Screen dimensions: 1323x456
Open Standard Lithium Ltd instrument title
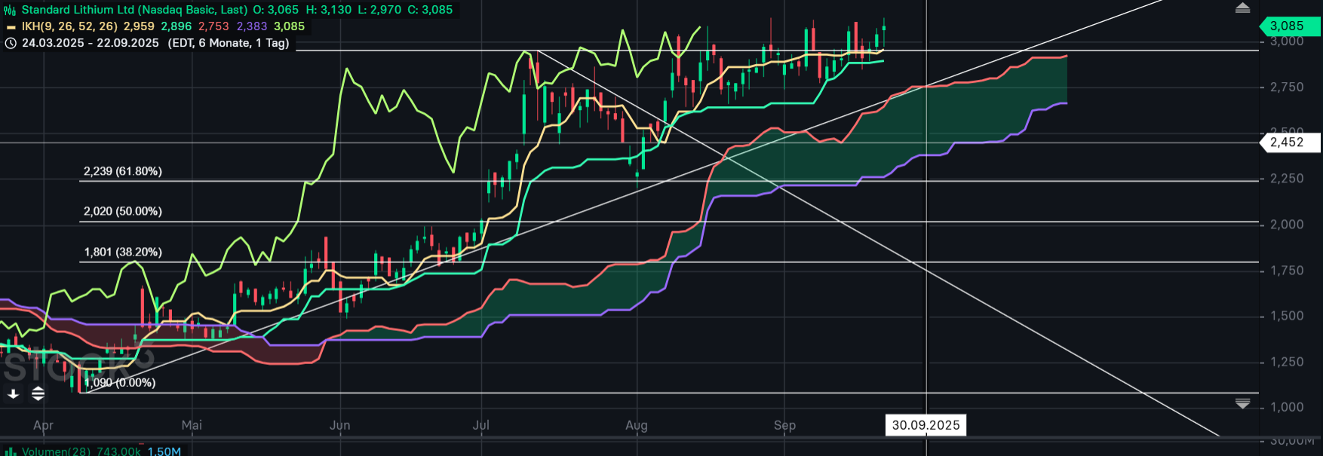coord(134,10)
